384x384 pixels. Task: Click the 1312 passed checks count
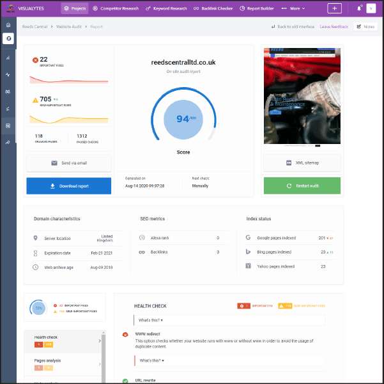point(82,136)
